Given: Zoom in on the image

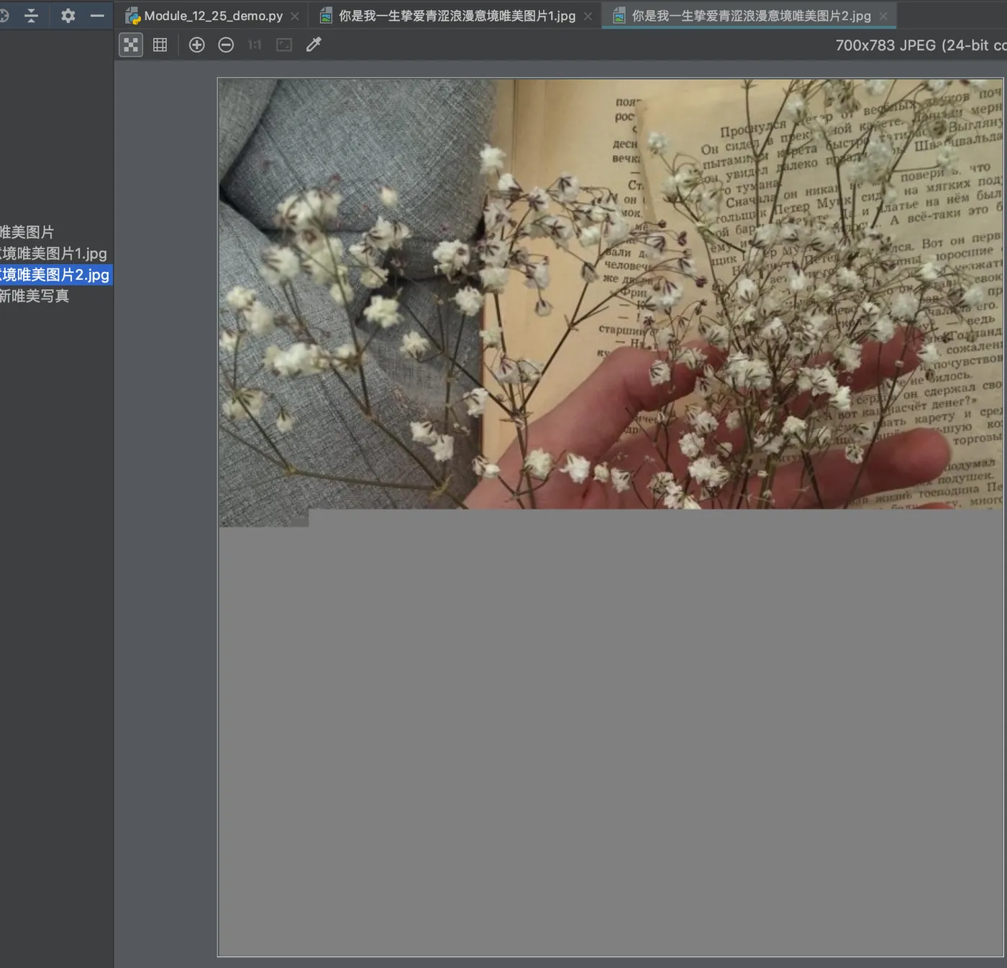Looking at the screenshot, I should pos(197,45).
